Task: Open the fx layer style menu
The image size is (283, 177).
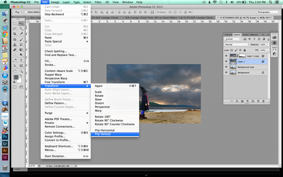Action: 237,101
